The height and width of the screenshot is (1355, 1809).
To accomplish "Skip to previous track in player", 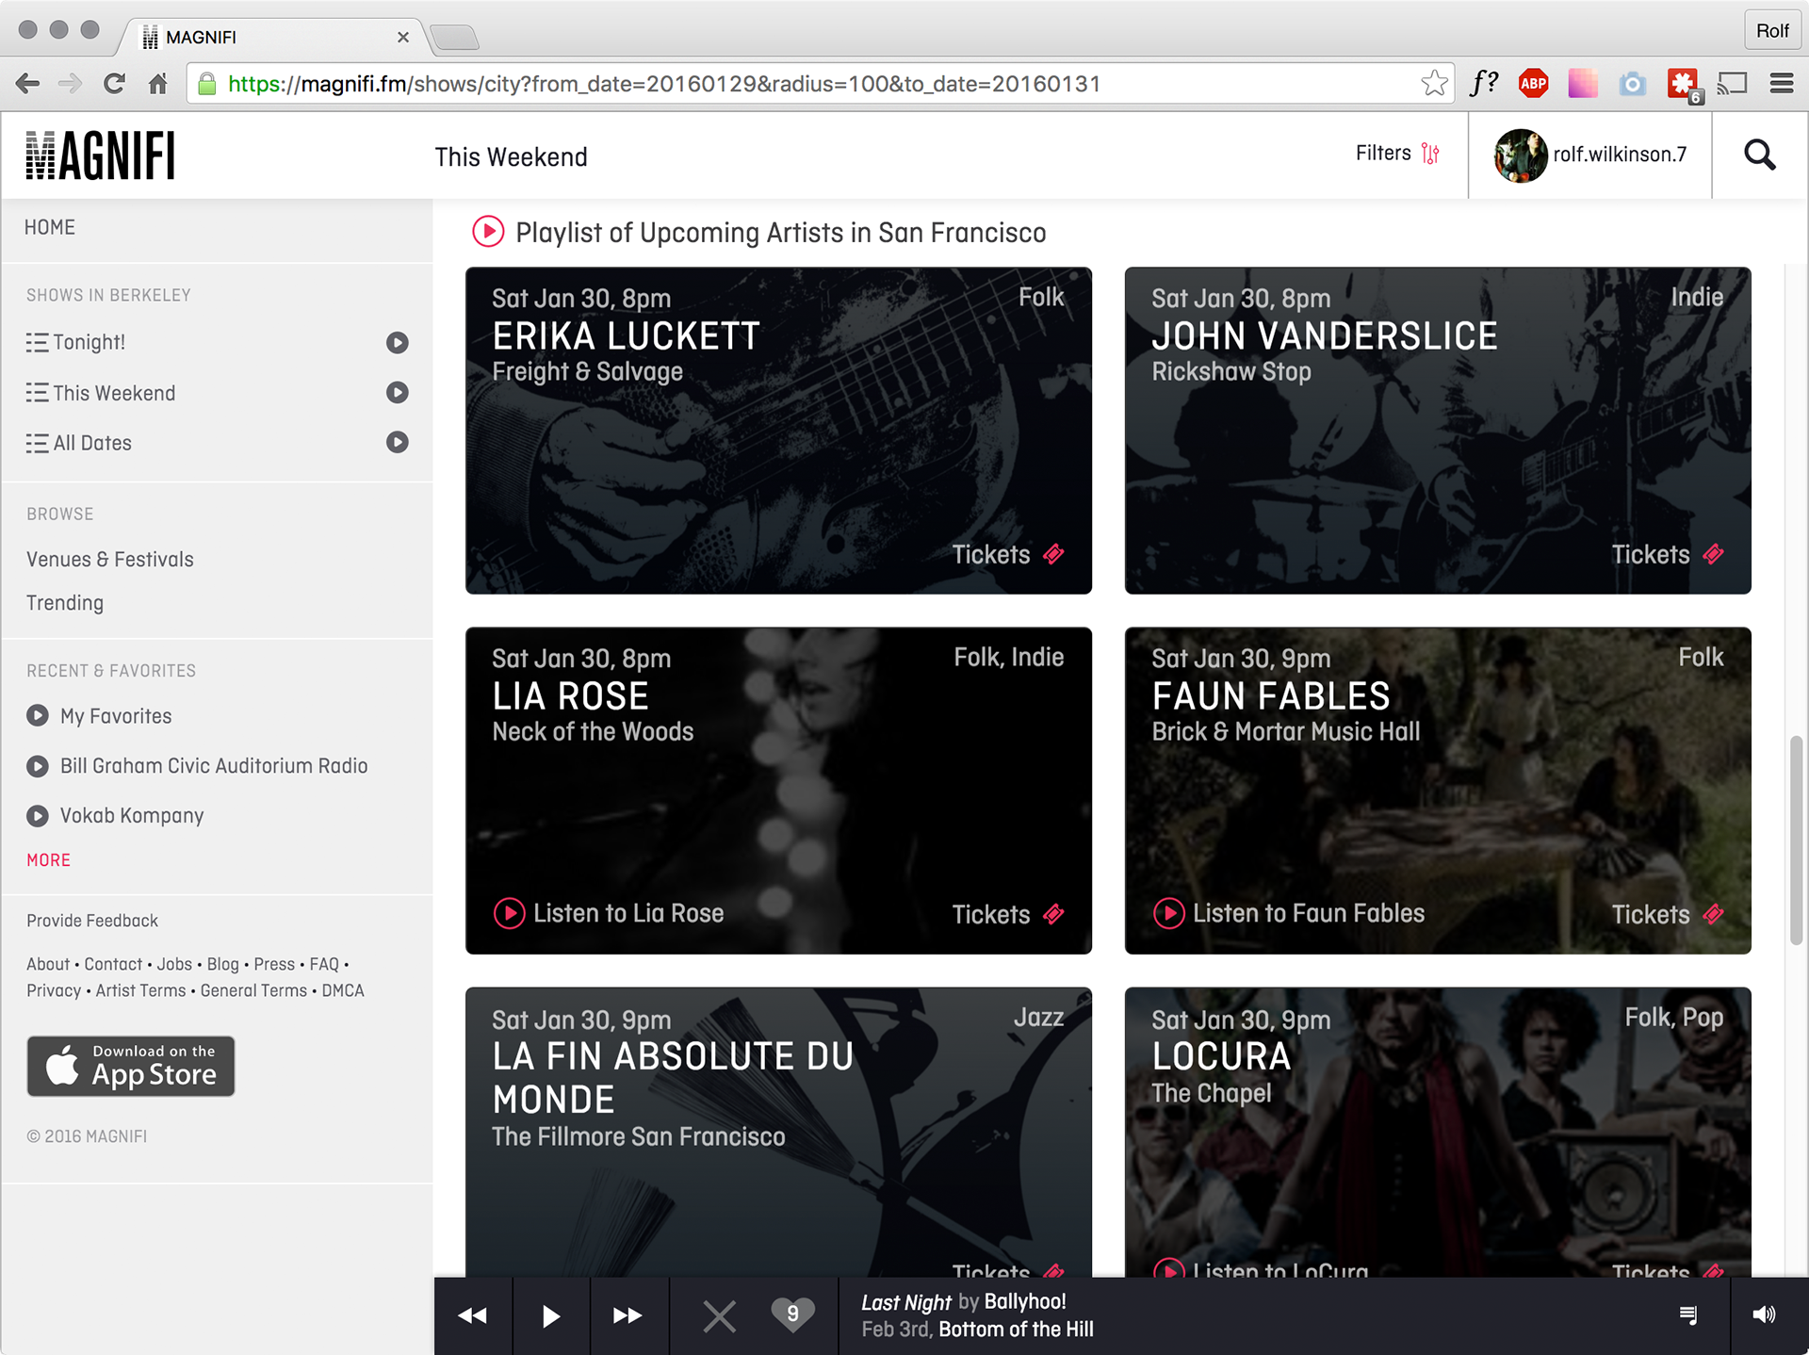I will [x=473, y=1315].
